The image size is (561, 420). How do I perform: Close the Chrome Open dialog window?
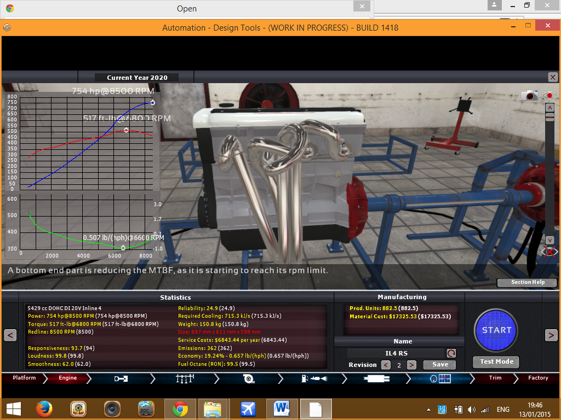tap(362, 6)
